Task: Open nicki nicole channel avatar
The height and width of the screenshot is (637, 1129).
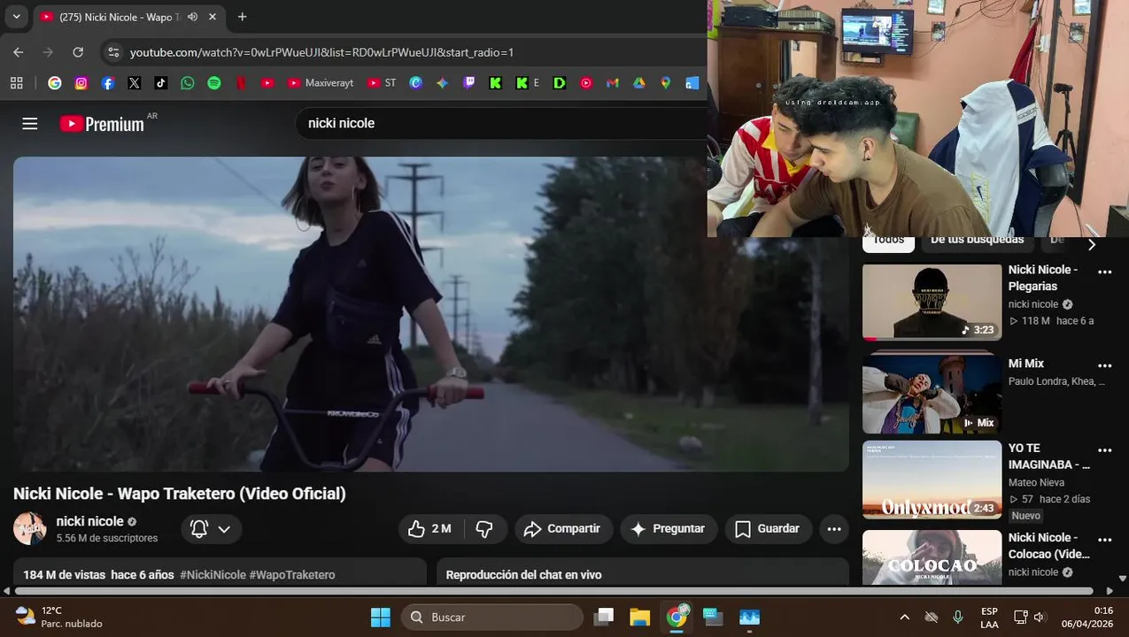Action: click(x=29, y=528)
